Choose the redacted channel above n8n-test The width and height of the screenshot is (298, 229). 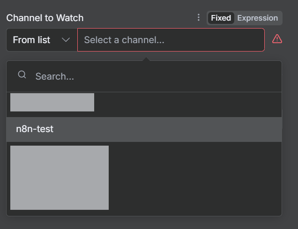coord(52,102)
